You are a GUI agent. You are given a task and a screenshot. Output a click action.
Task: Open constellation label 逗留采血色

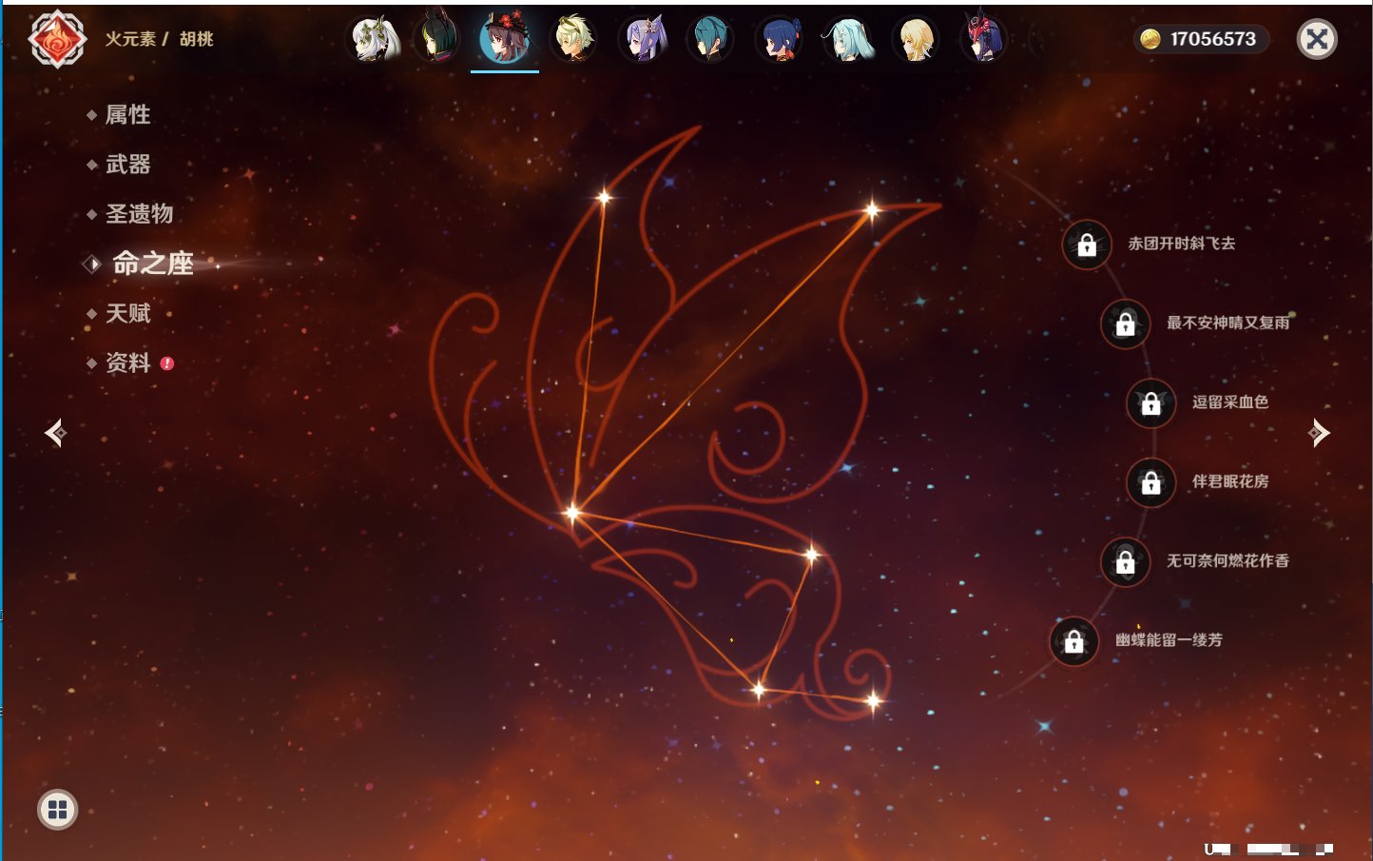pos(1230,401)
